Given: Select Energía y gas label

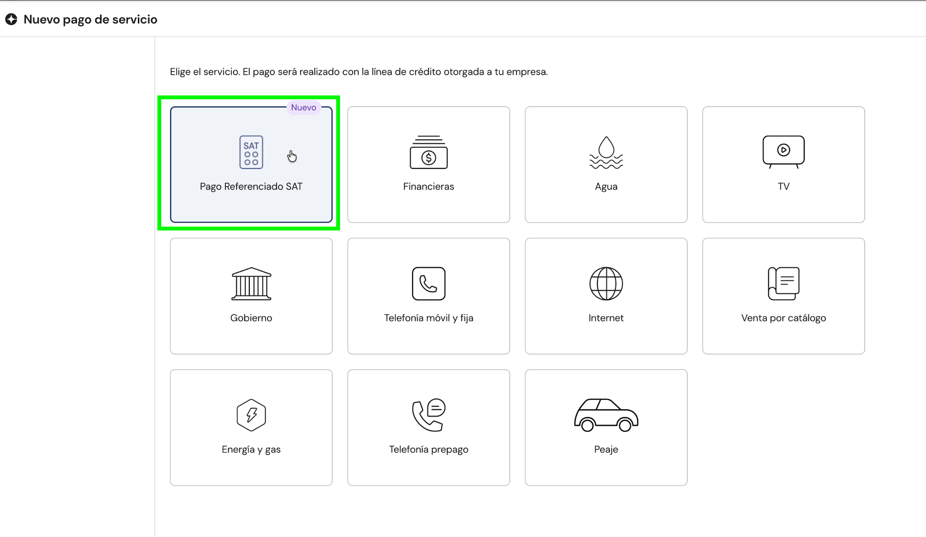Looking at the screenshot, I should coord(251,450).
